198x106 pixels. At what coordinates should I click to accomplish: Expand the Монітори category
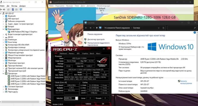point(4,60)
